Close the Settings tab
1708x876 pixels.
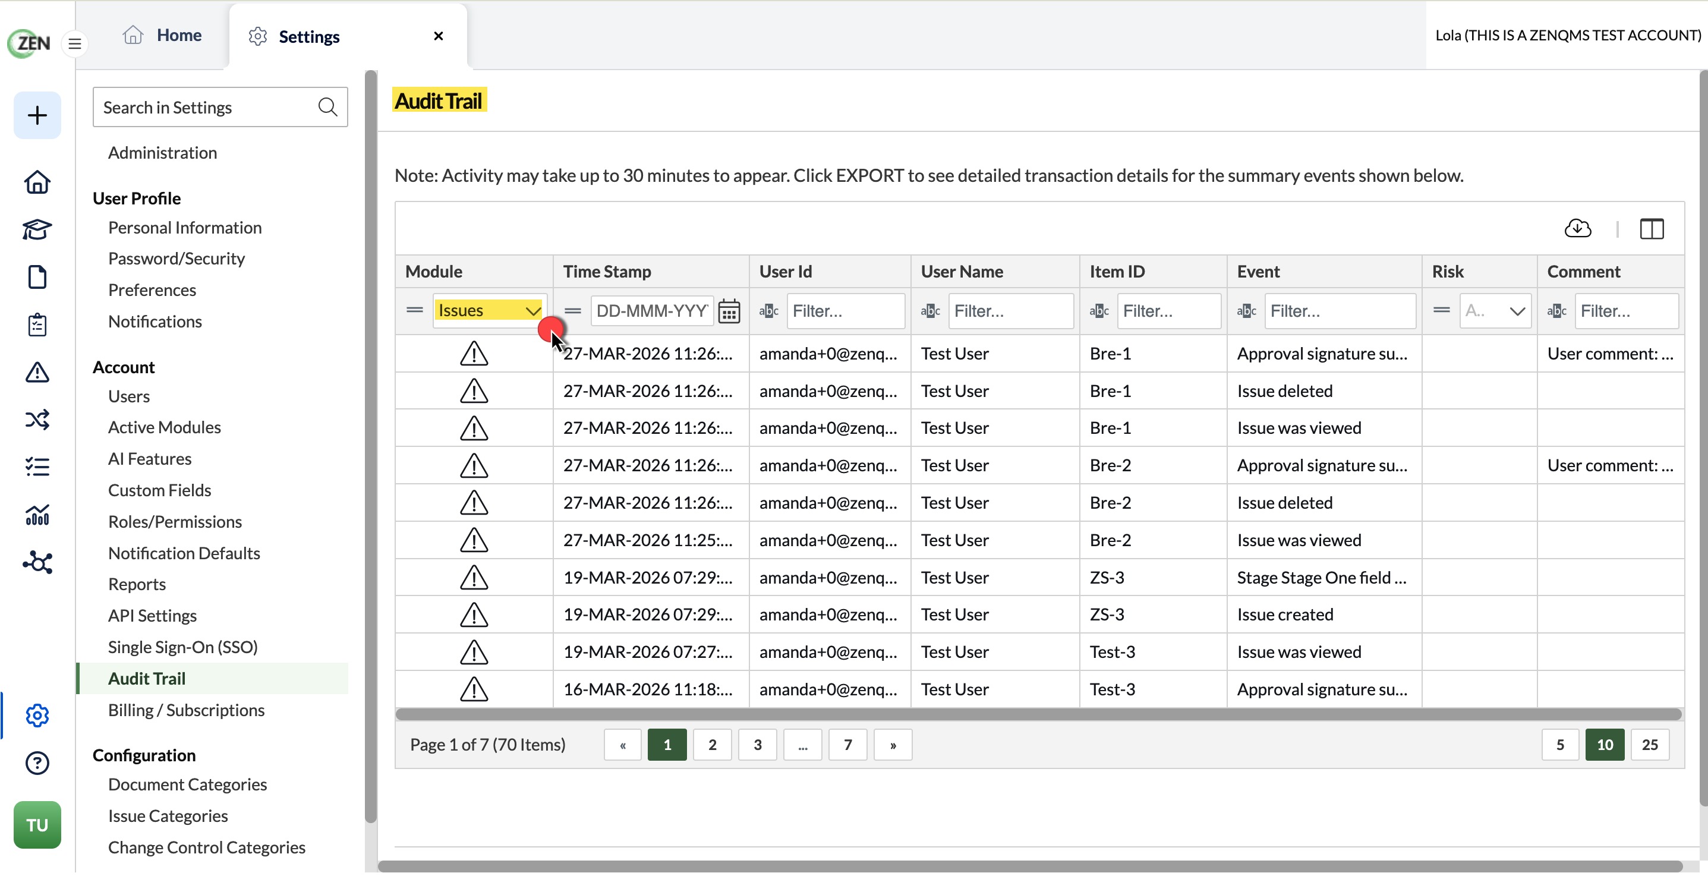pyautogui.click(x=438, y=36)
